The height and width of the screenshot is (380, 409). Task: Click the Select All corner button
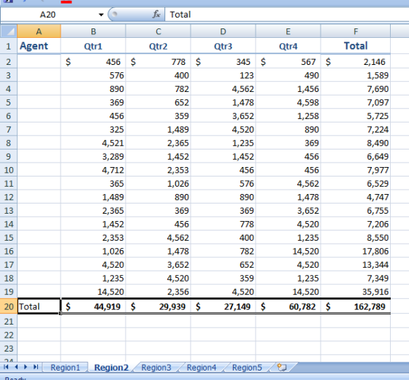click(9, 31)
